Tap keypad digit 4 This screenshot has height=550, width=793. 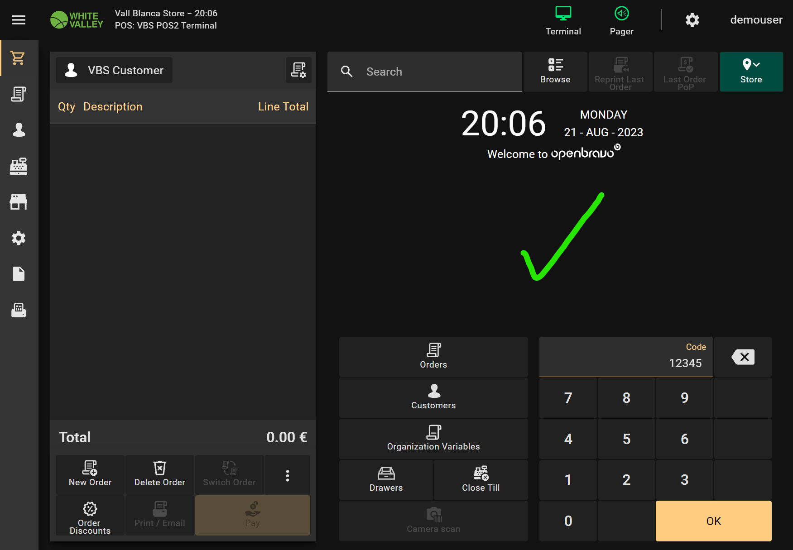pyautogui.click(x=568, y=439)
